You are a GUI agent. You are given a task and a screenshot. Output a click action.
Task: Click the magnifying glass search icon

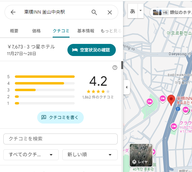94,12
